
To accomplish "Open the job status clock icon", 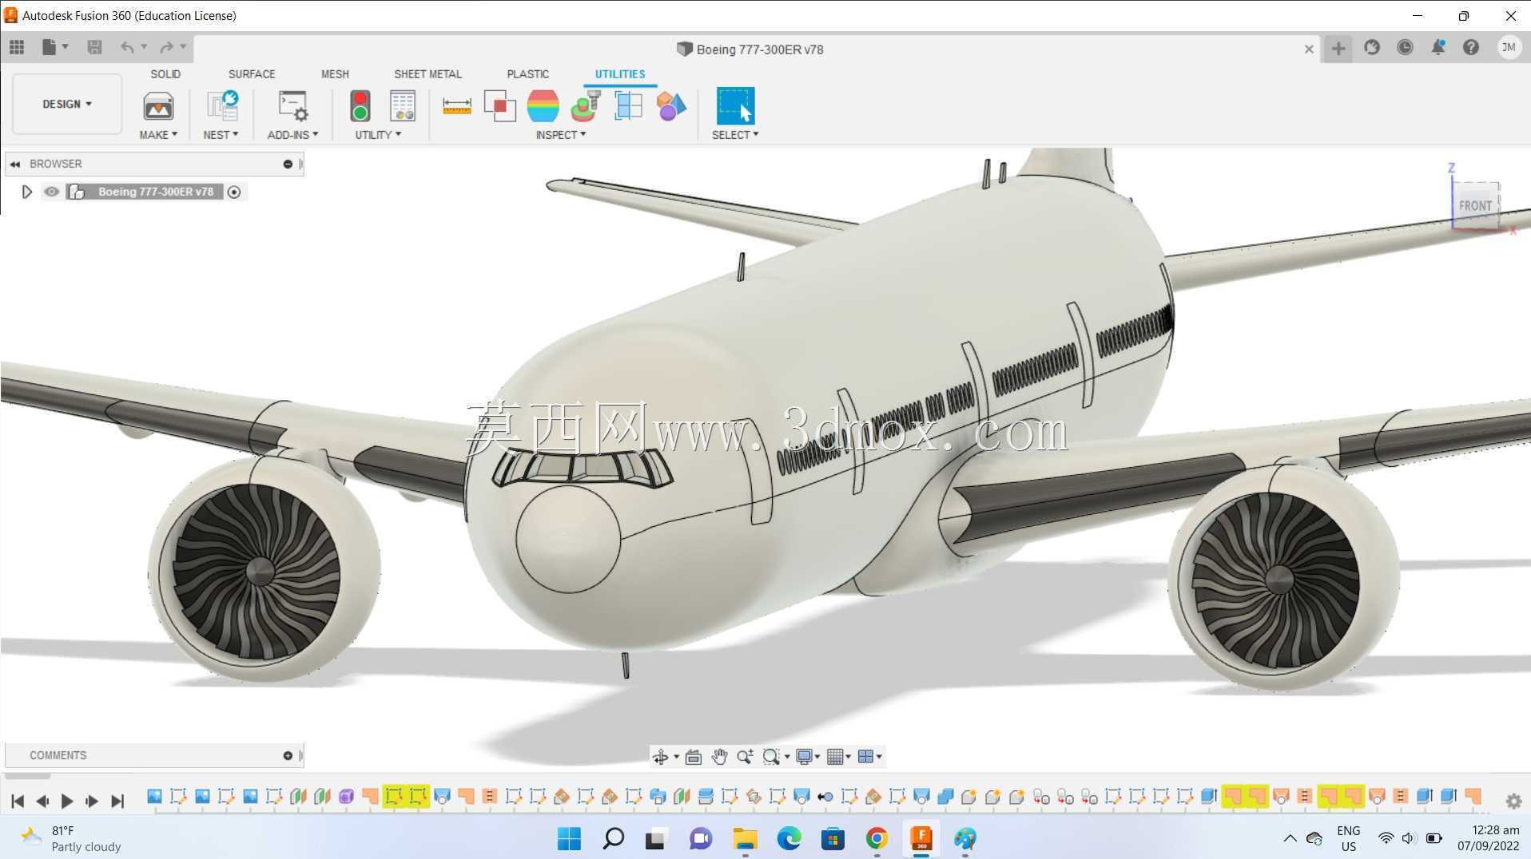I will 1405,48.
